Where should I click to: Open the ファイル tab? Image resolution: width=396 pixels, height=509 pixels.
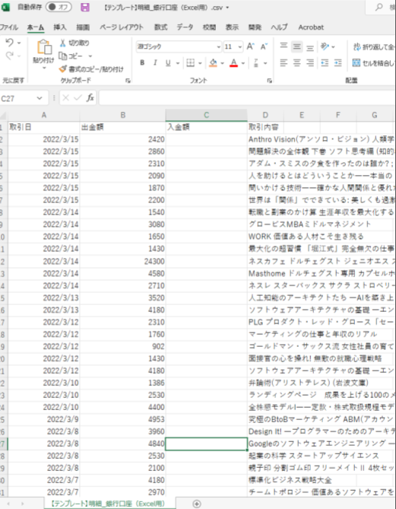[x=9, y=27]
